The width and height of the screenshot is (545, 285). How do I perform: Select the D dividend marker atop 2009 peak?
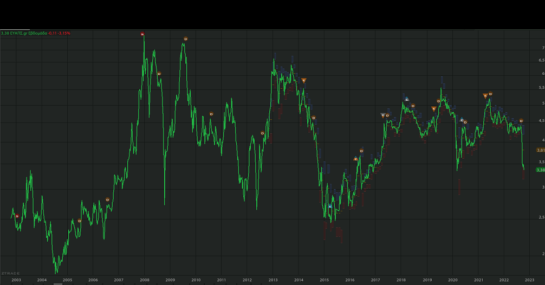(x=186, y=39)
